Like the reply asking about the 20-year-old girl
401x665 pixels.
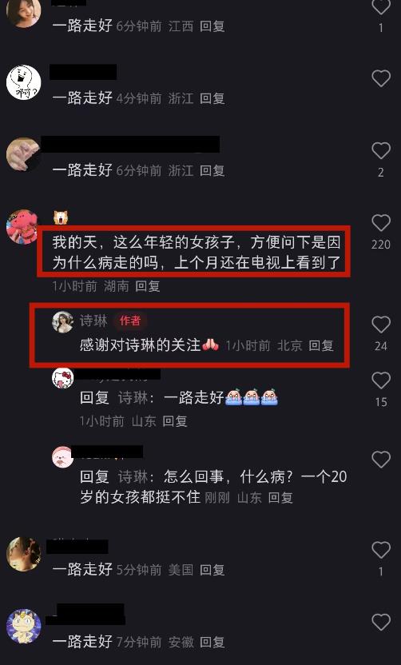coord(381,460)
